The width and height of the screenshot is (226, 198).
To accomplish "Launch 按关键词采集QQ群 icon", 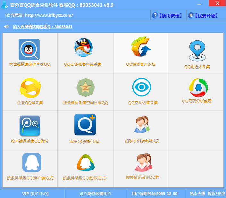I will pyautogui.click(x=143, y=162).
